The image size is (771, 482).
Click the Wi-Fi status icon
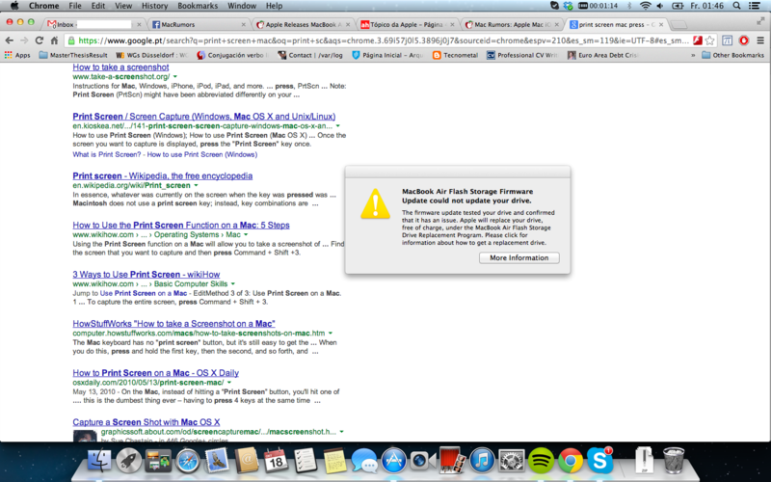point(645,6)
